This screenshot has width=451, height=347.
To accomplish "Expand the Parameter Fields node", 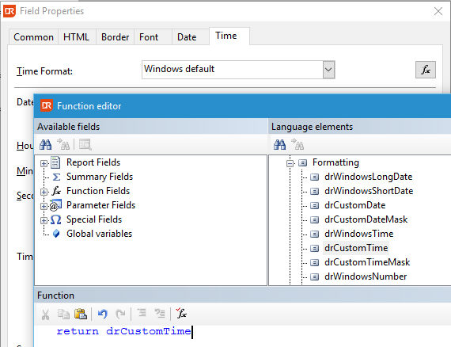I will (44, 206).
